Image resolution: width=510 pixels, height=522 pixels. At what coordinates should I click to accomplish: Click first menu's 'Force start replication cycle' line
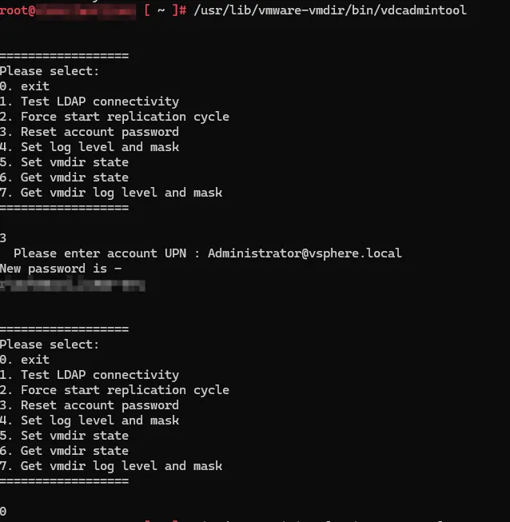[x=114, y=117]
